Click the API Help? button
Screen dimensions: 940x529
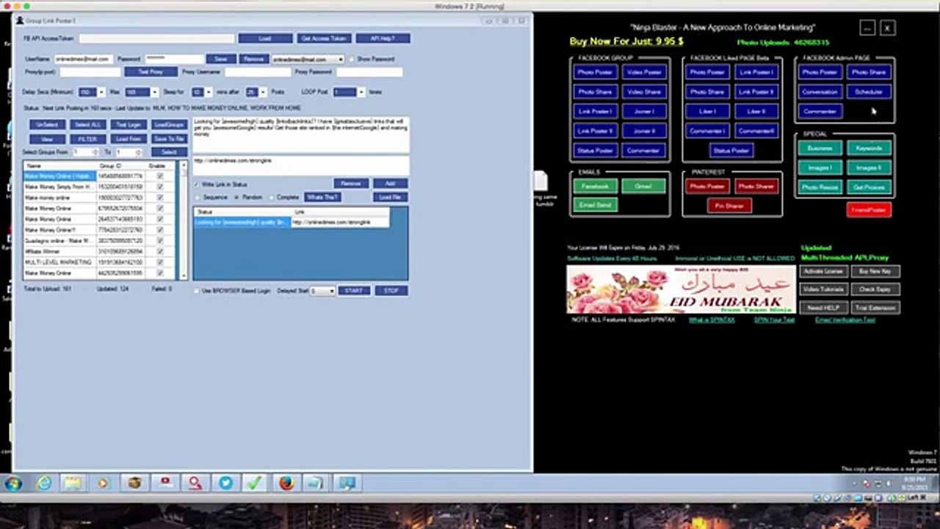(383, 38)
